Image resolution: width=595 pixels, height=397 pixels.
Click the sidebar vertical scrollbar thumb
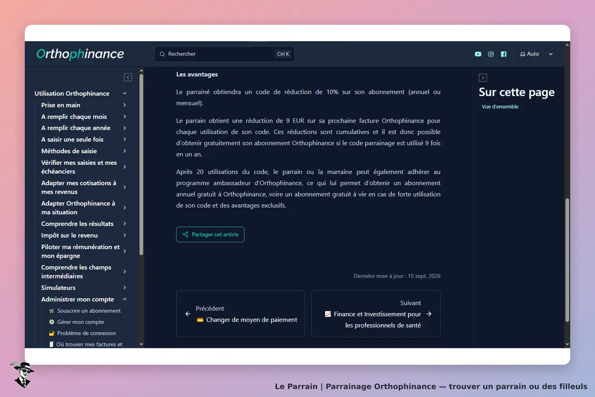pos(141,165)
